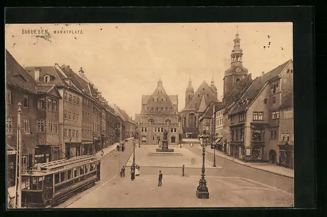327x217 pixels.
Task: Select the ornate foreground street lamp
Action: click(x=203, y=167)
